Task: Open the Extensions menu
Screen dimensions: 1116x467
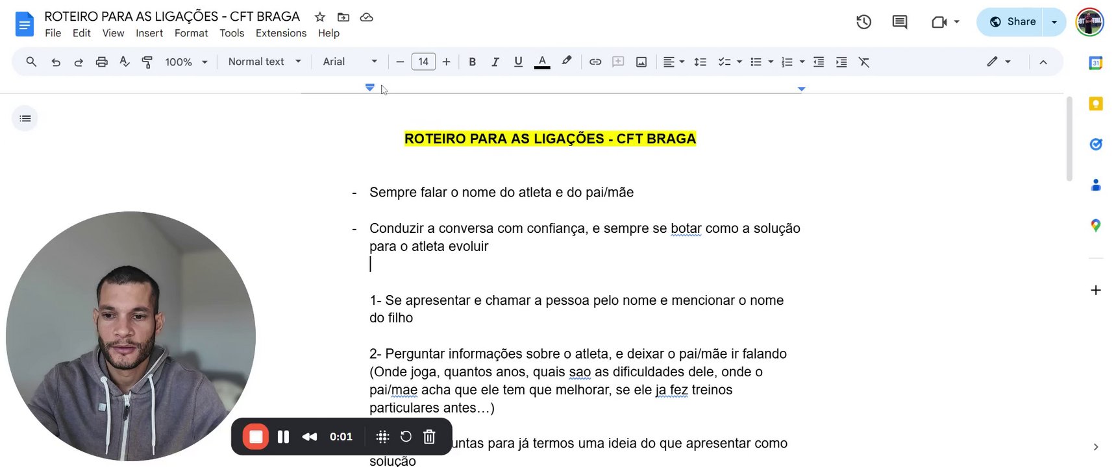Action: click(281, 33)
